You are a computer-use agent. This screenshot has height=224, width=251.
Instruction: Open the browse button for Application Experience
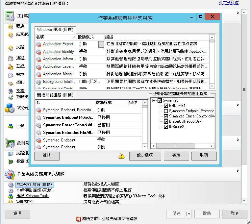pos(101,44)
